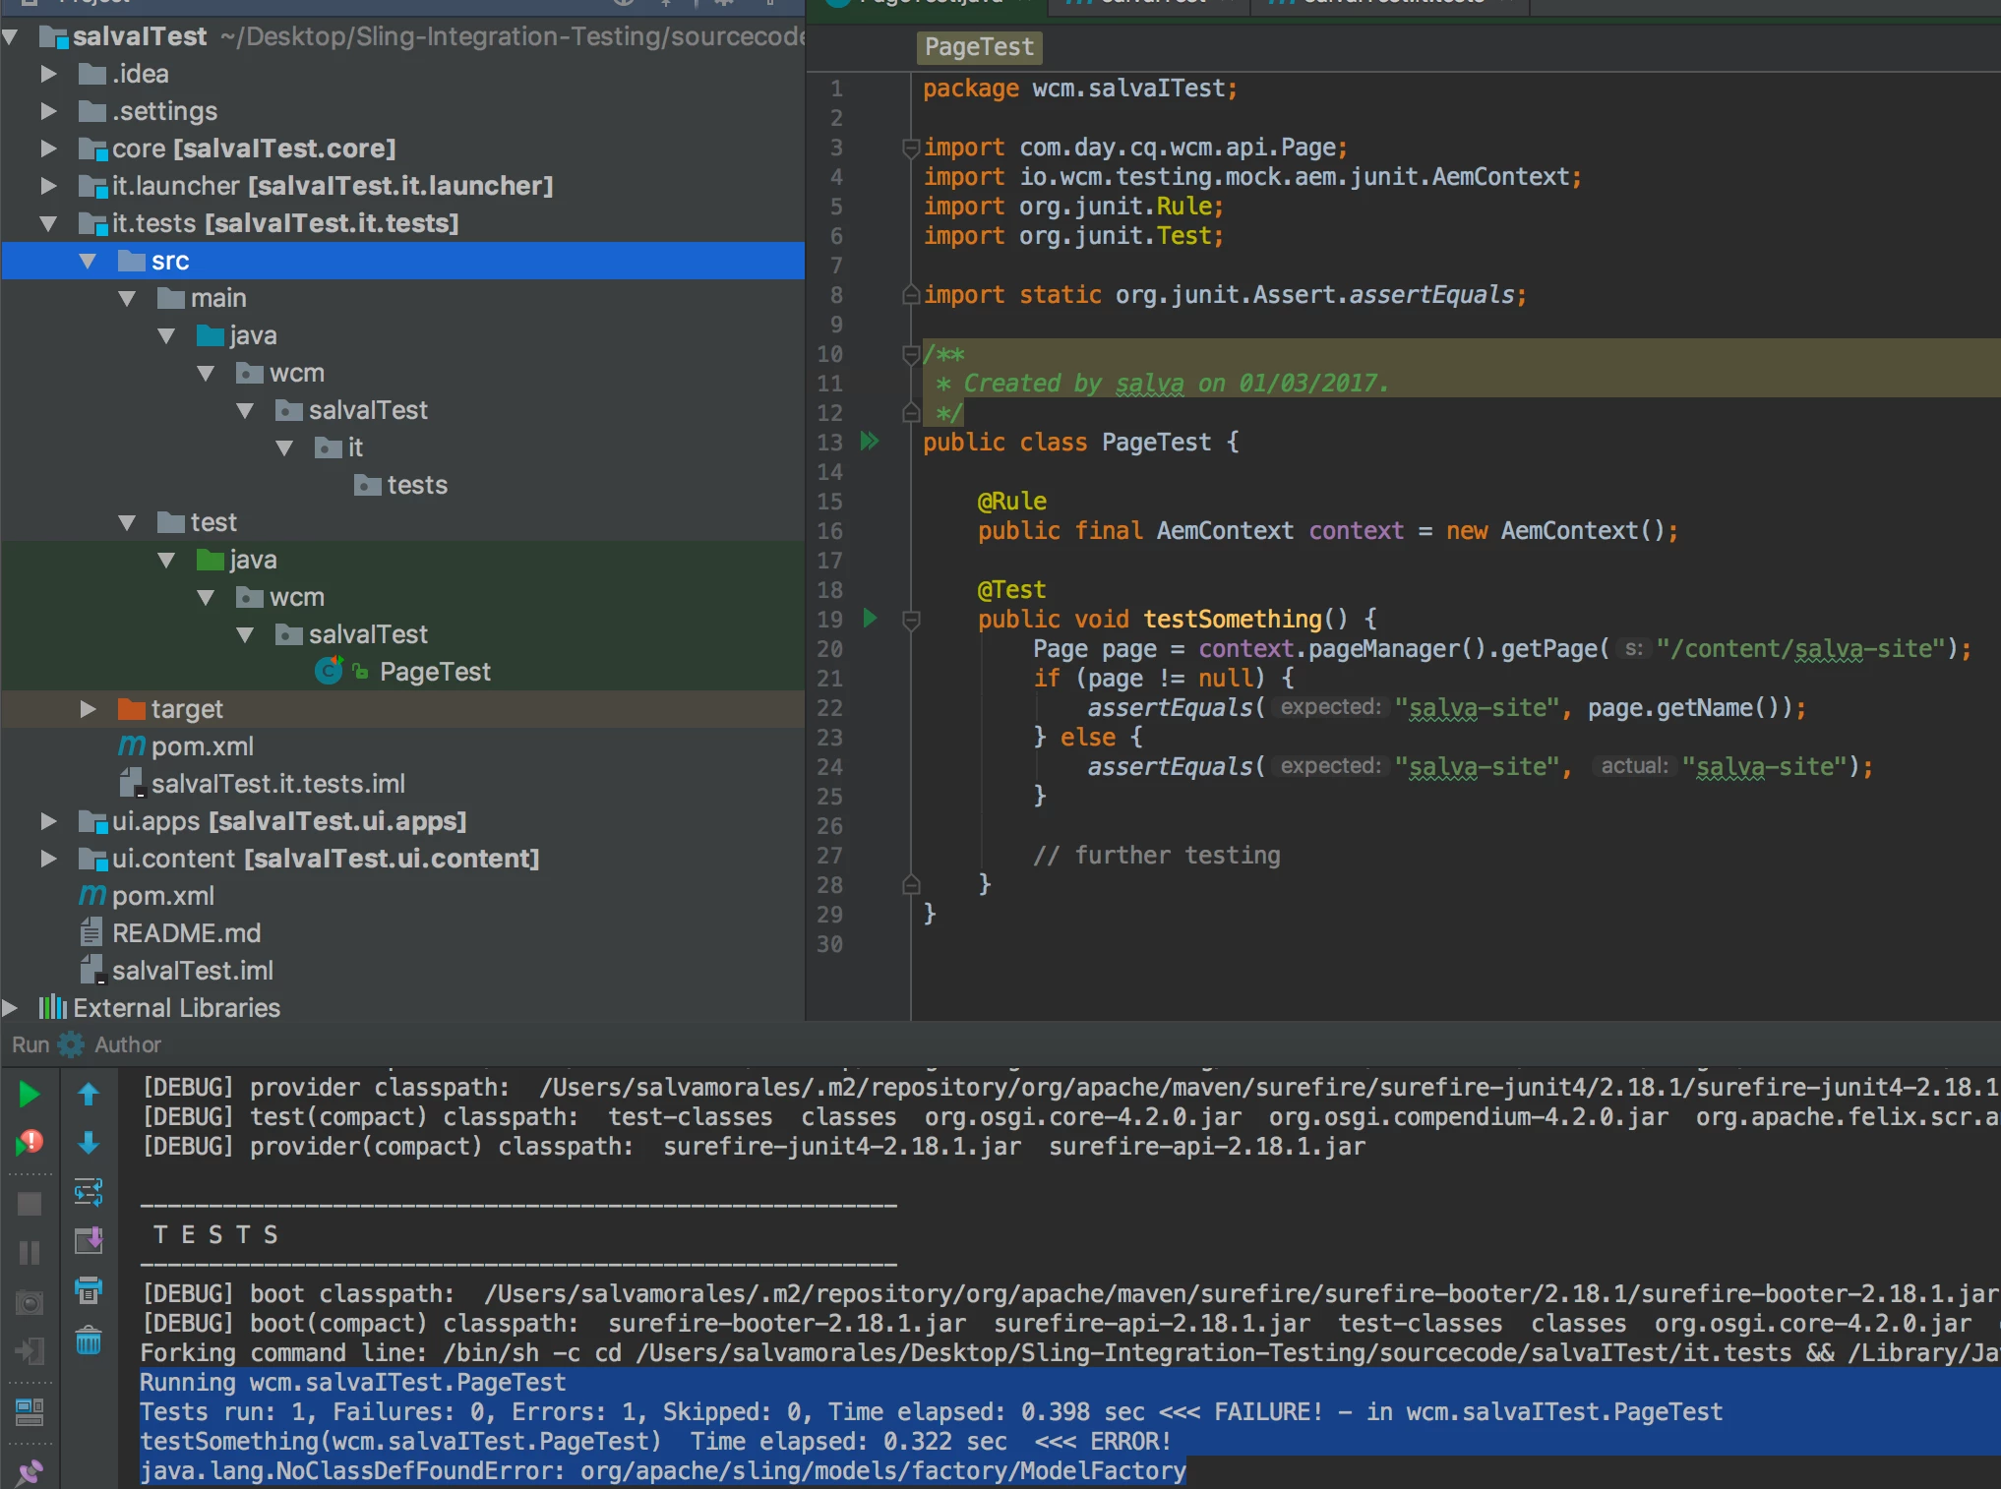Run PageTest class from gutter icon
The height and width of the screenshot is (1489, 2001).
(x=870, y=442)
